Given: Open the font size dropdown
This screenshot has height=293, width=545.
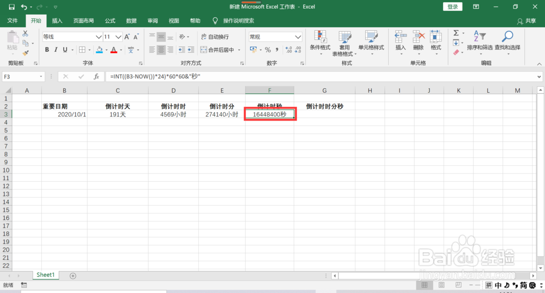Looking at the screenshot, I should tap(118, 37).
